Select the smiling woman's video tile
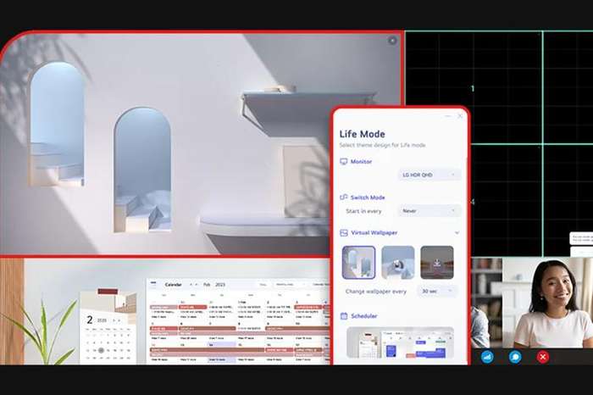This screenshot has height=395, width=593. pyautogui.click(x=547, y=303)
